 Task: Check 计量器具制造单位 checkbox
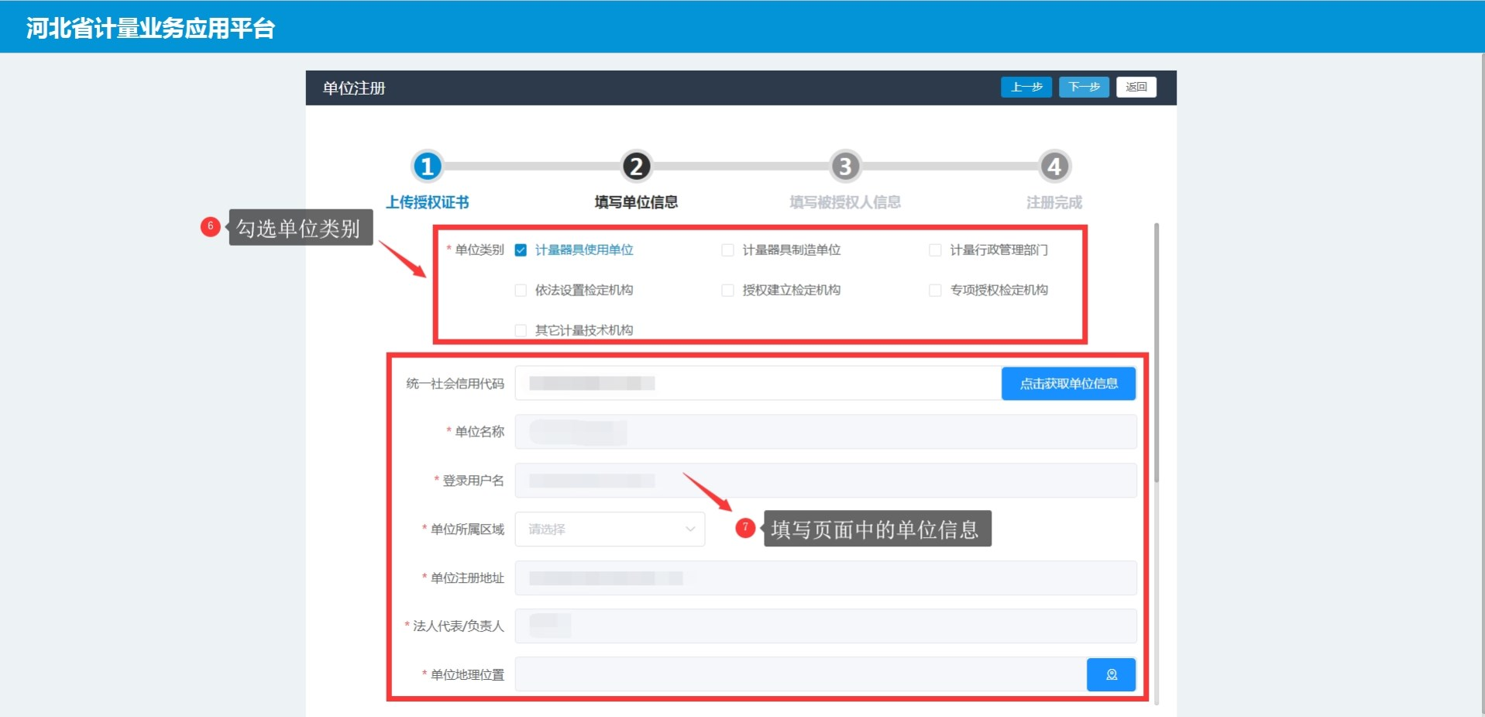[727, 250]
